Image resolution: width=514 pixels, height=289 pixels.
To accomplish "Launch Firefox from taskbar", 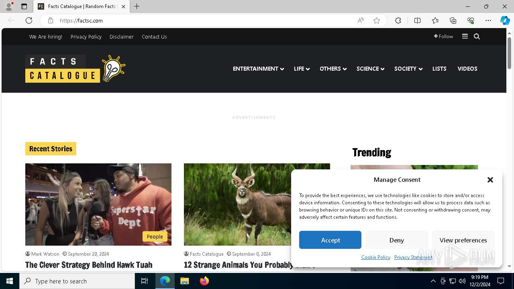I will [x=204, y=281].
